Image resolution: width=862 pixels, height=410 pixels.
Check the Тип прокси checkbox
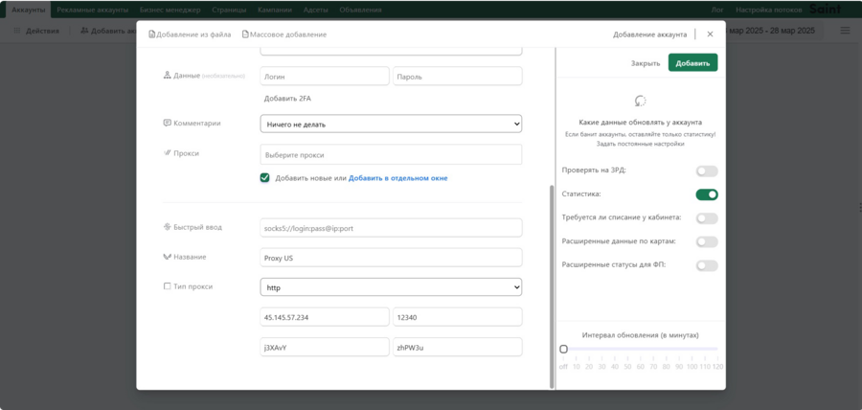[x=167, y=286]
